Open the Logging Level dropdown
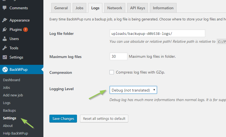This screenshot has width=226, height=137. tap(133, 90)
